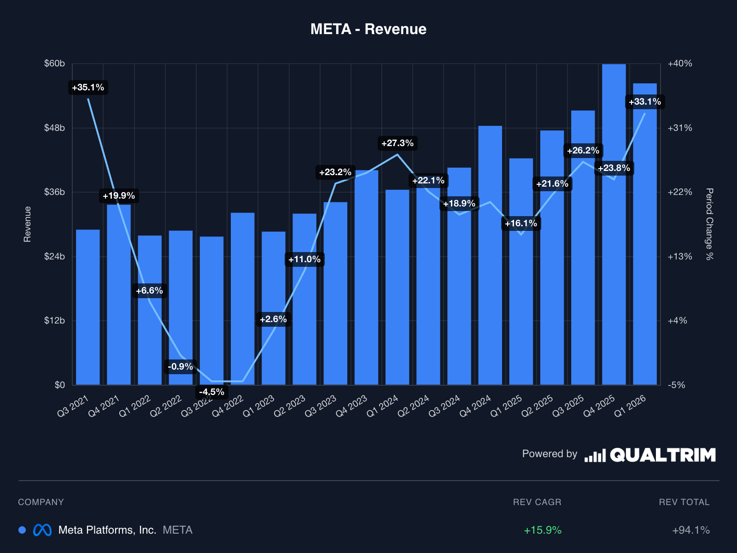Select the Q1 2026 revenue bar

[x=645, y=234]
